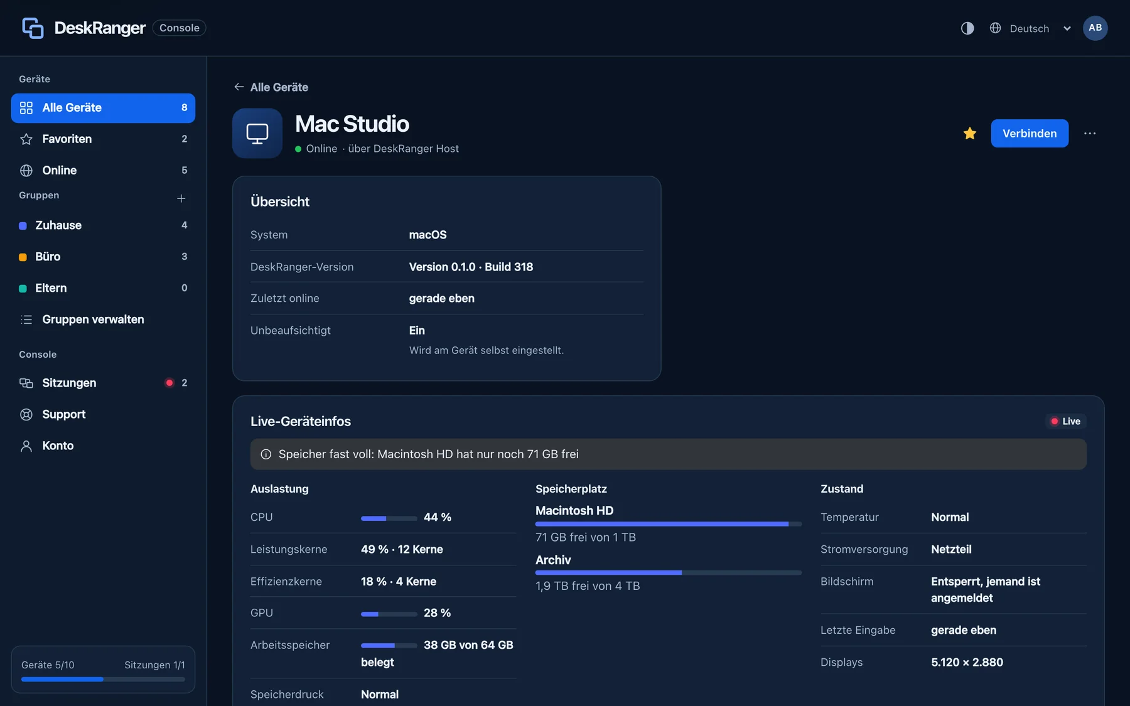Open the Support page

coord(103,414)
